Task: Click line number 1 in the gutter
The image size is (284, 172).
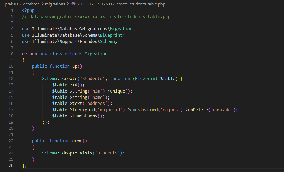Action: tap(12, 10)
